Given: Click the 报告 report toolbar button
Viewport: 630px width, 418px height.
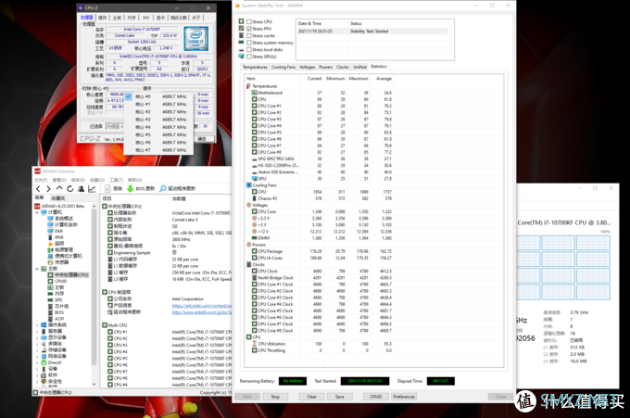Looking at the screenshot, I should coord(113,188).
